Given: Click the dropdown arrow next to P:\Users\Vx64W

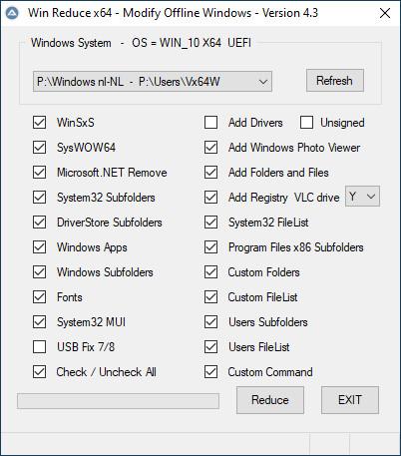Looking at the screenshot, I should (x=263, y=82).
